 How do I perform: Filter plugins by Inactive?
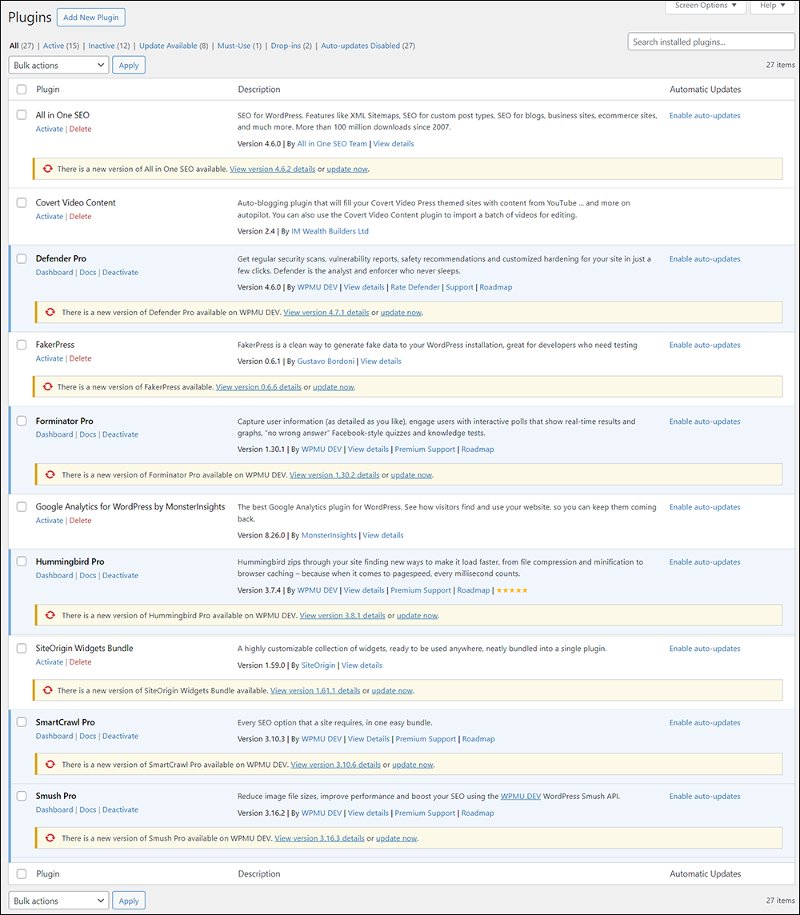point(102,46)
